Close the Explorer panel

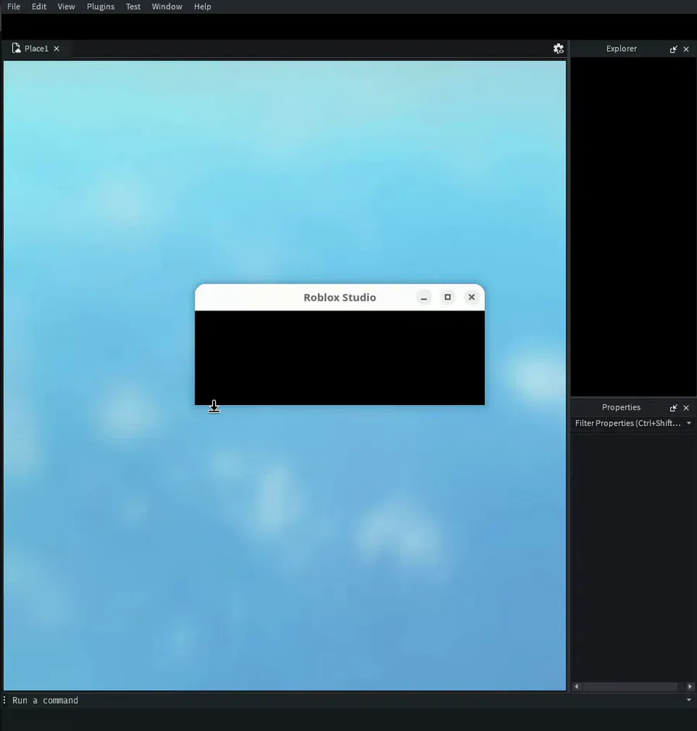tap(686, 49)
